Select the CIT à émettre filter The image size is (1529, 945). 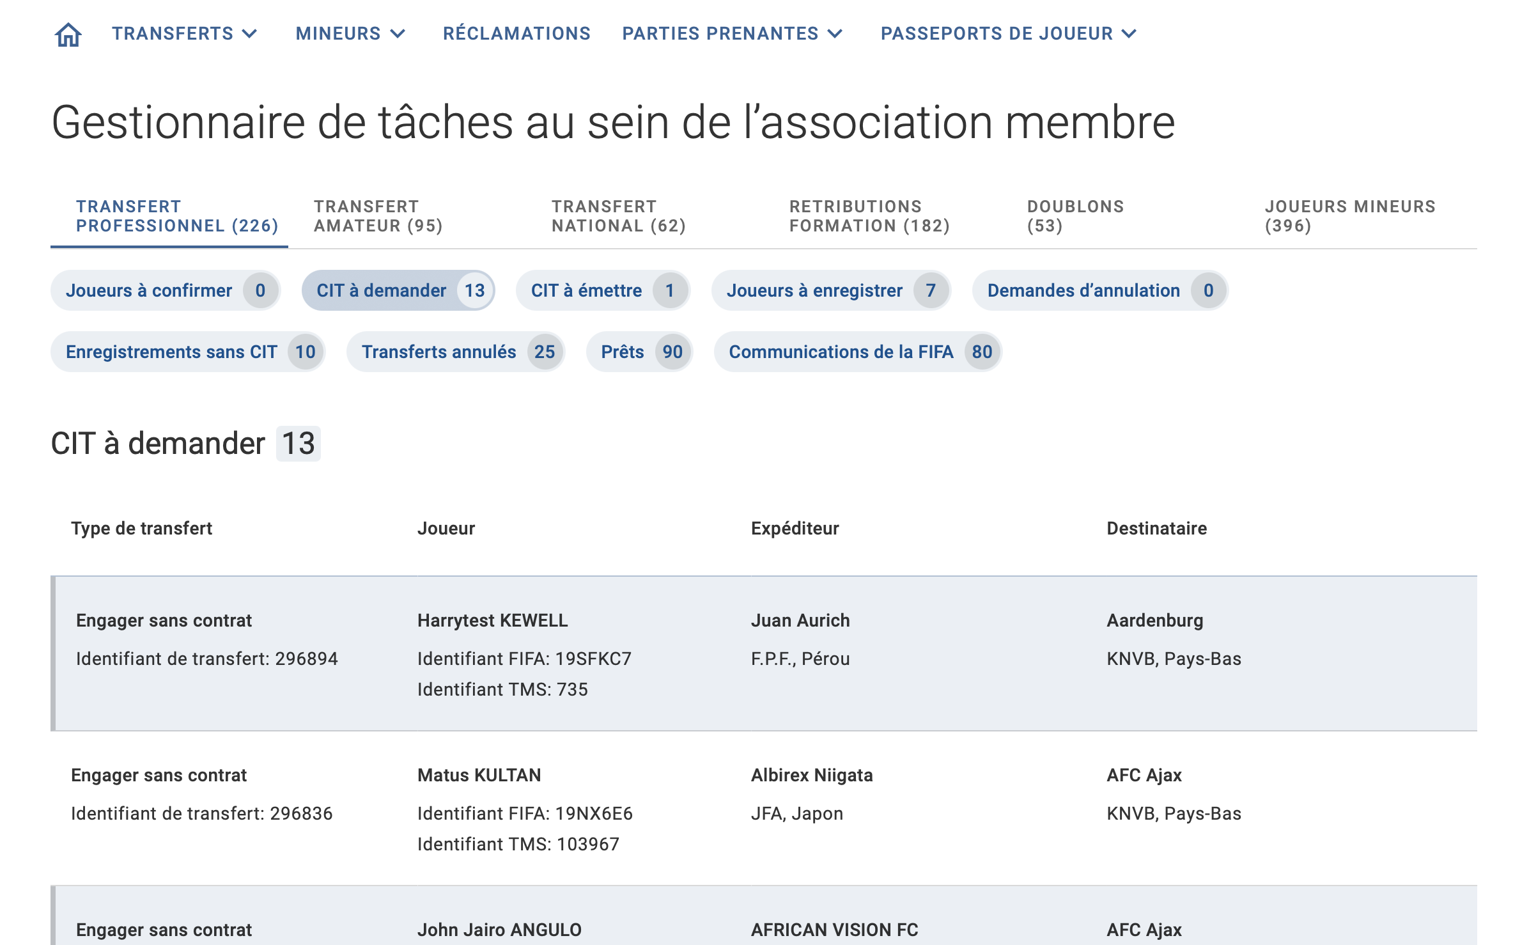603,290
